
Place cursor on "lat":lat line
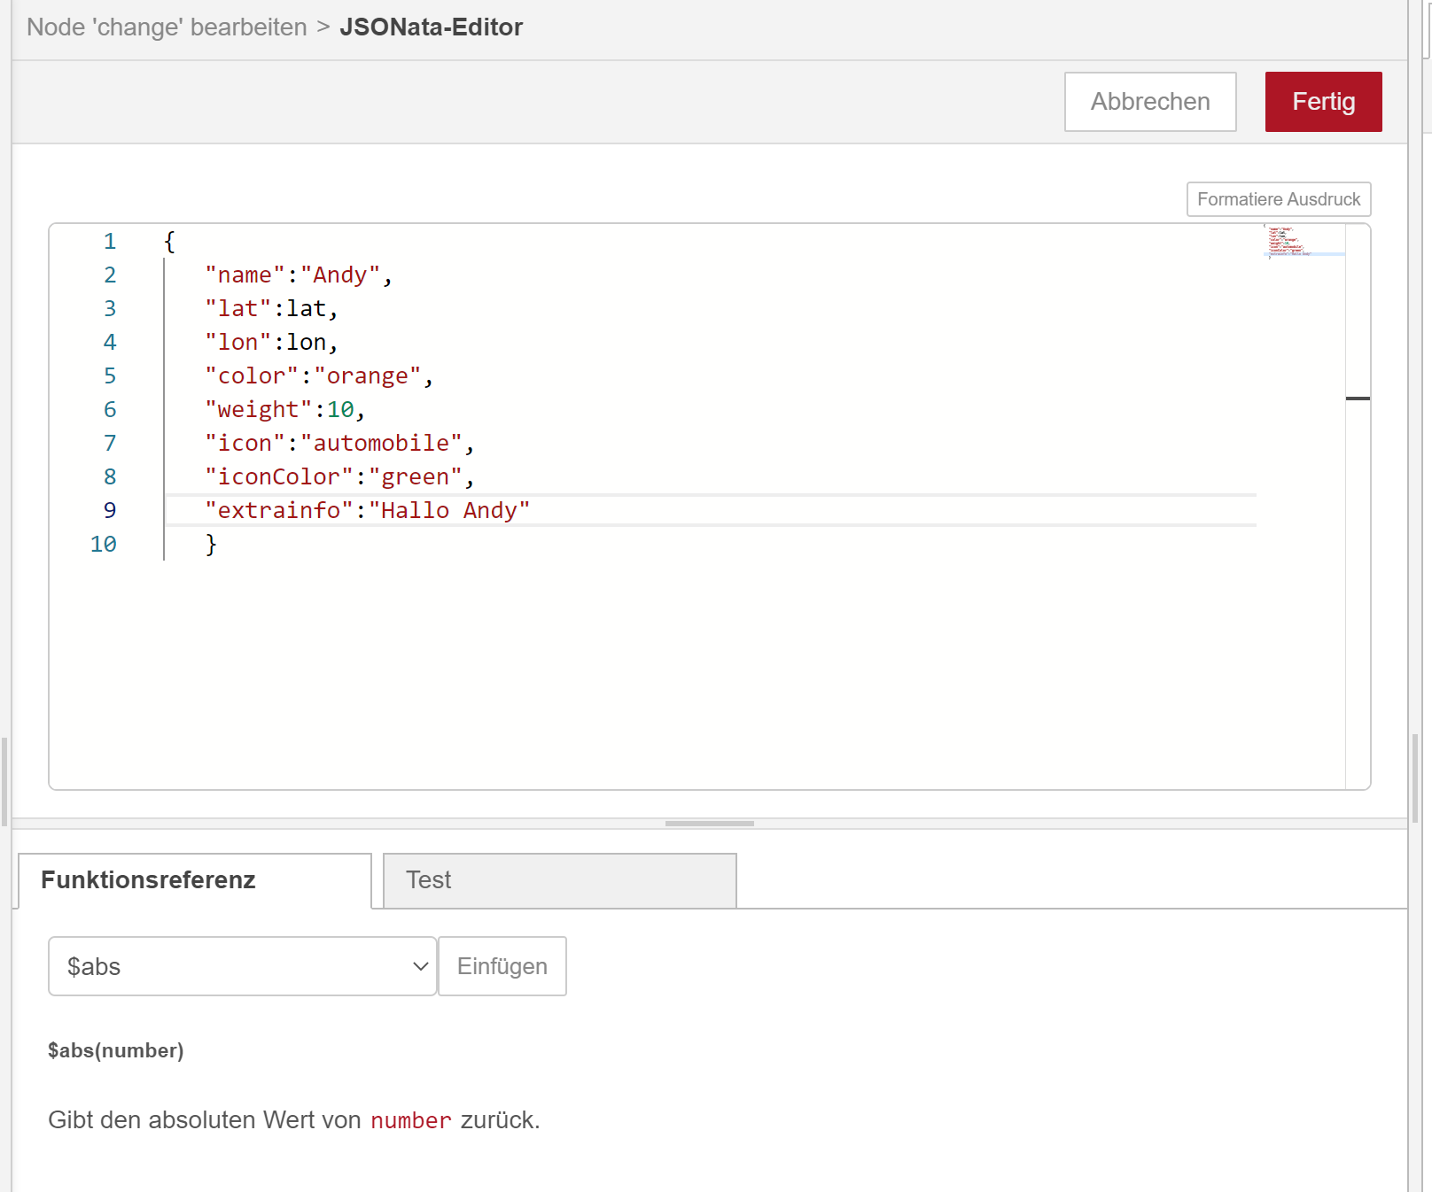pos(271,308)
